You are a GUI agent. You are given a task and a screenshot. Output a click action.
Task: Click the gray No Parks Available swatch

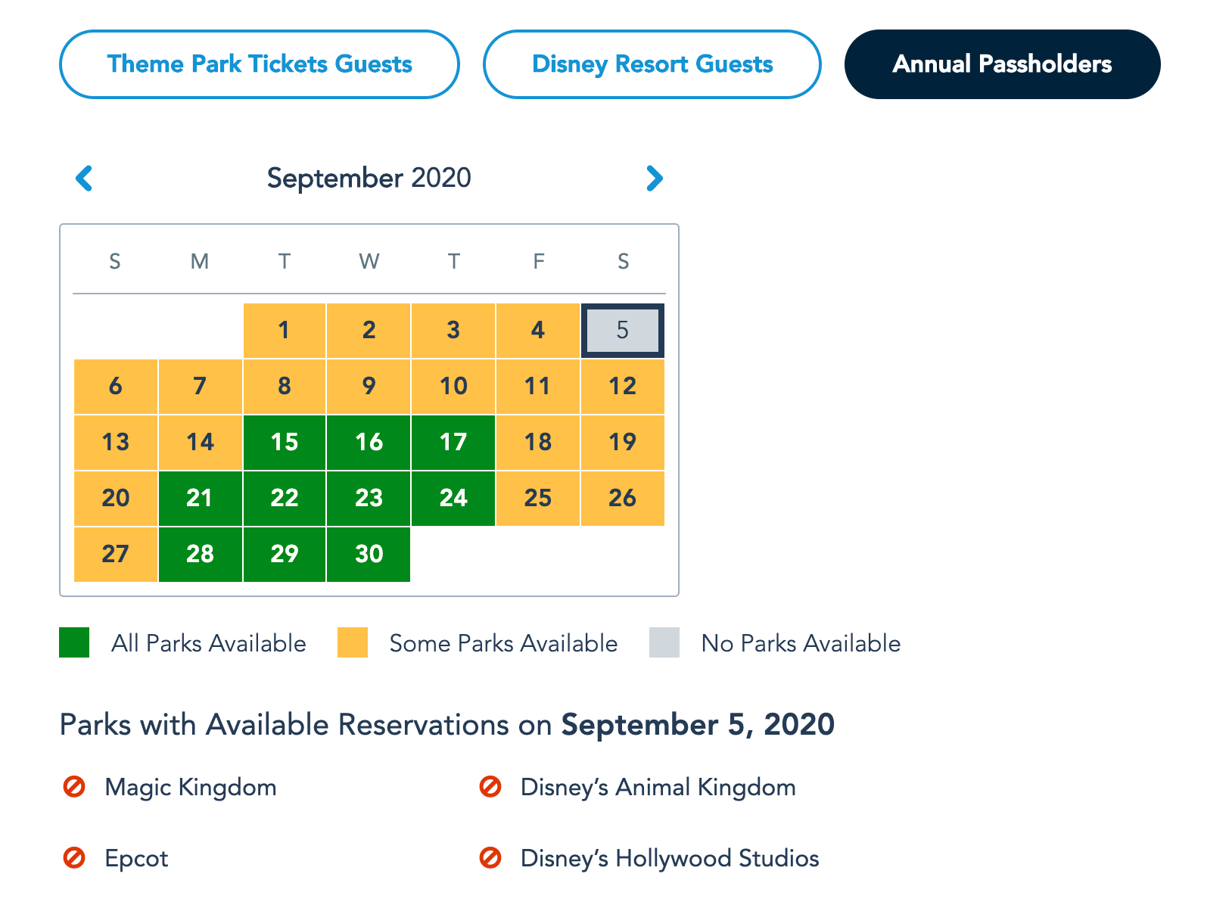pos(664,642)
